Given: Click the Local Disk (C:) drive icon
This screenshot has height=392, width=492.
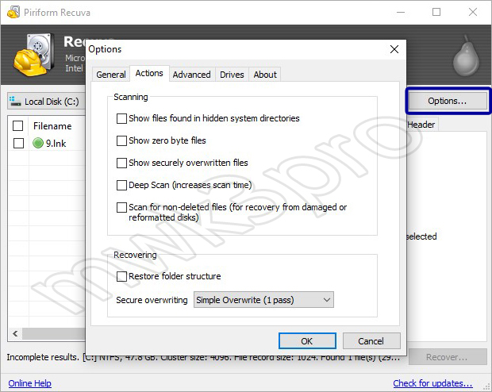Looking at the screenshot, I should point(15,102).
